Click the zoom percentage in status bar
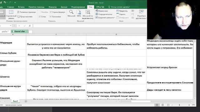Viewport: 200px width, 112px height. coord(193,105)
